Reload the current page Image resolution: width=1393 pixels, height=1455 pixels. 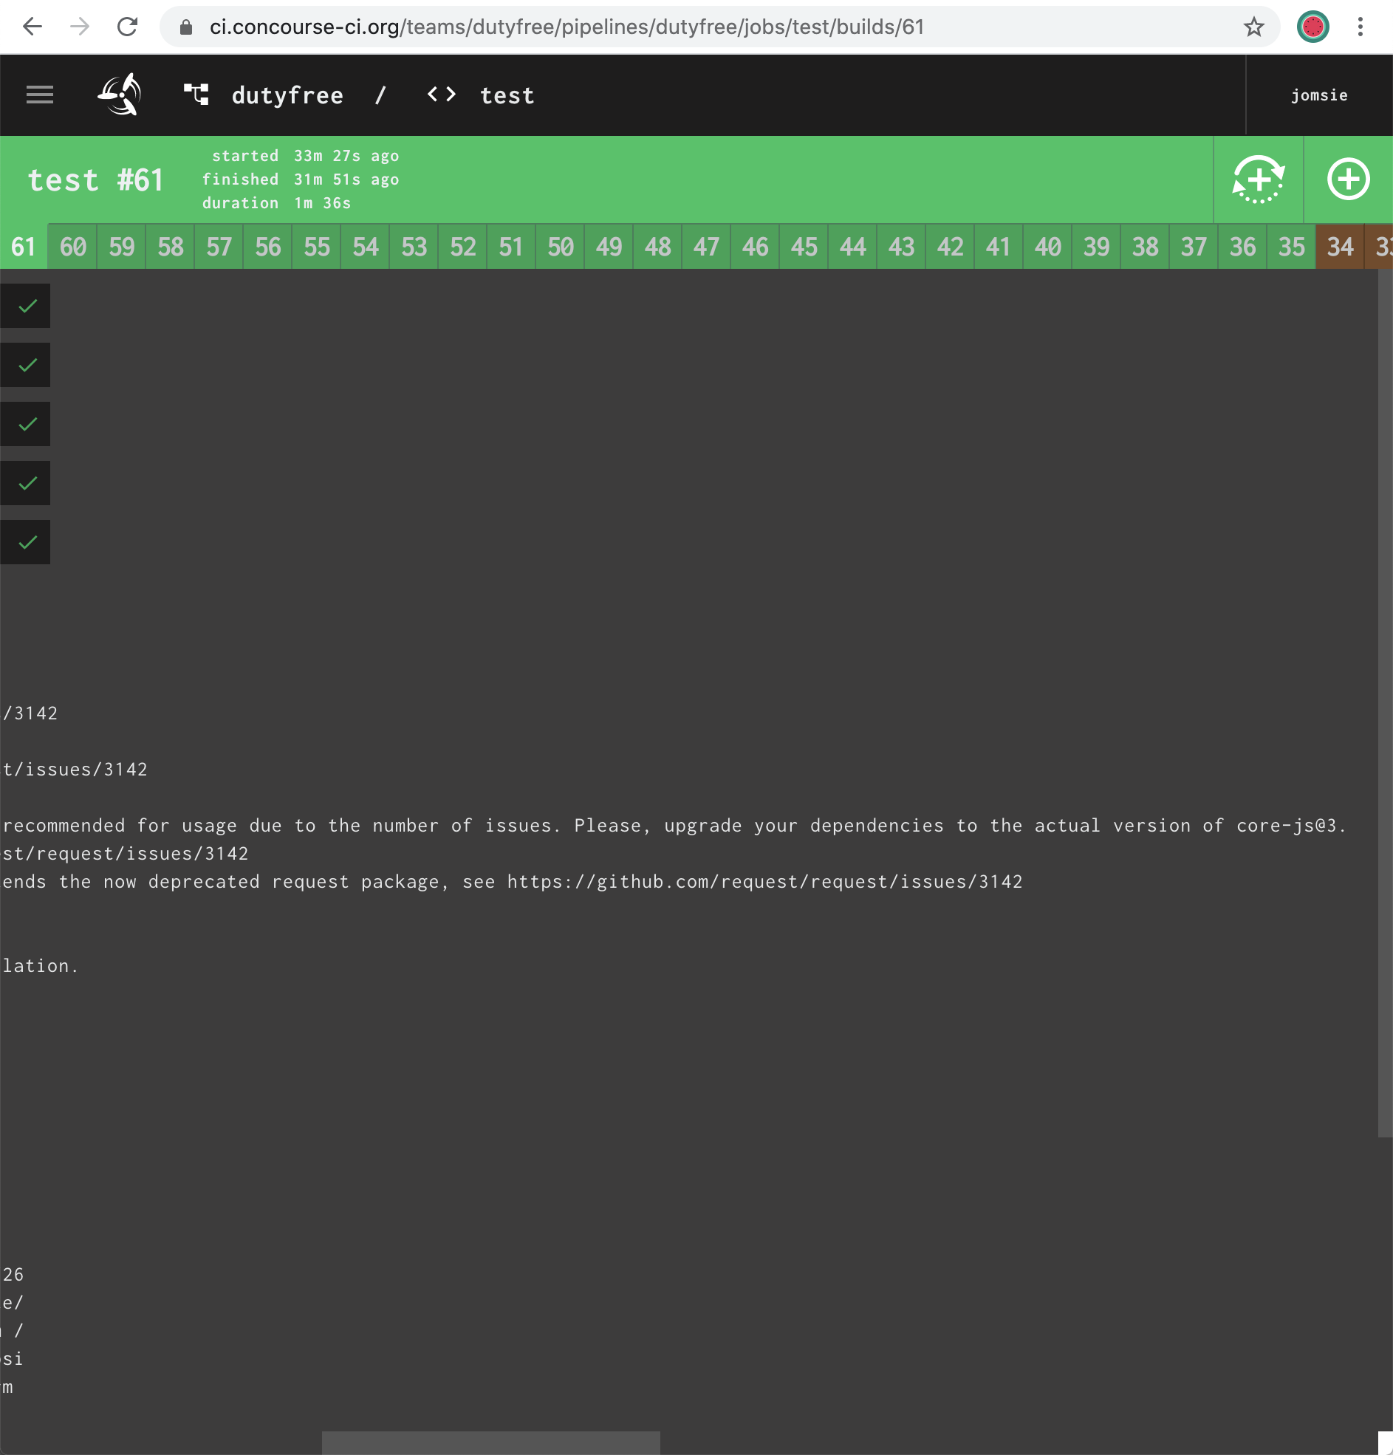(x=127, y=27)
